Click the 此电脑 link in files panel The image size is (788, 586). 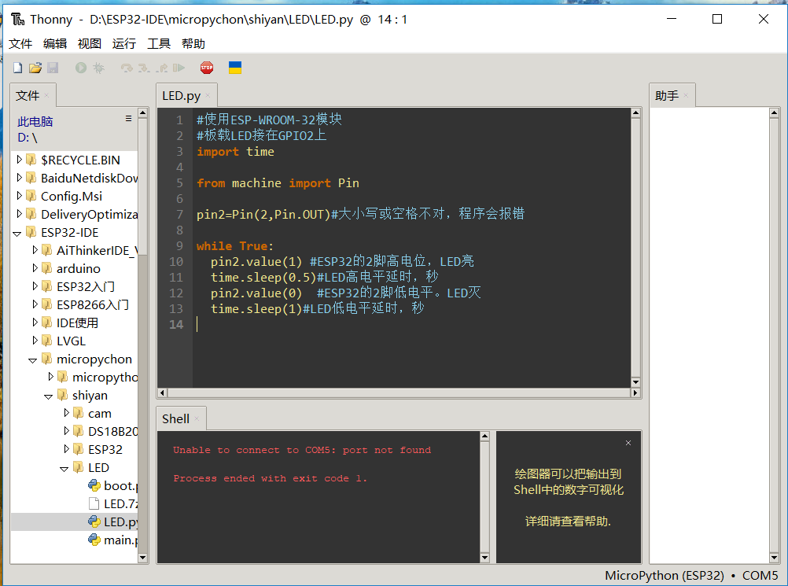click(35, 122)
